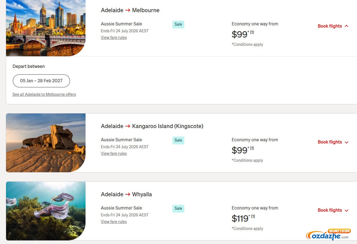Click footnote [1] beside Kangaroo Island $99 price

(252, 148)
